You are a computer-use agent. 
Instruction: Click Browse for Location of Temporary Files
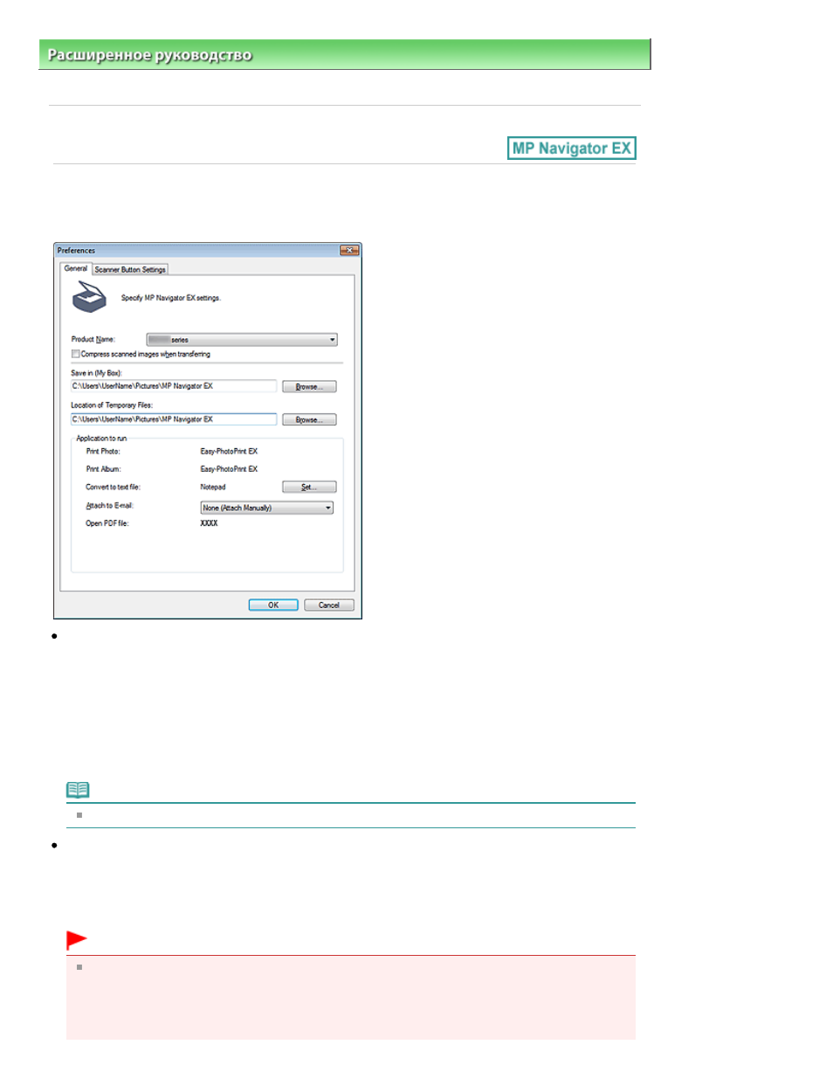[309, 419]
